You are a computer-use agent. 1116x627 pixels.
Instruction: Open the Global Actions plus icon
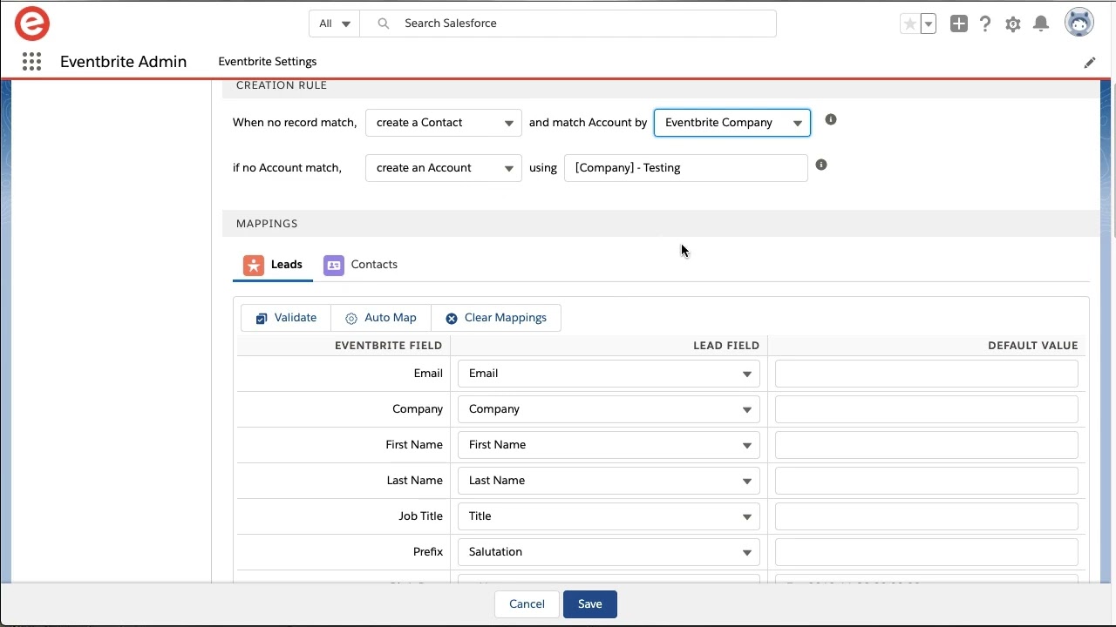pyautogui.click(x=959, y=24)
